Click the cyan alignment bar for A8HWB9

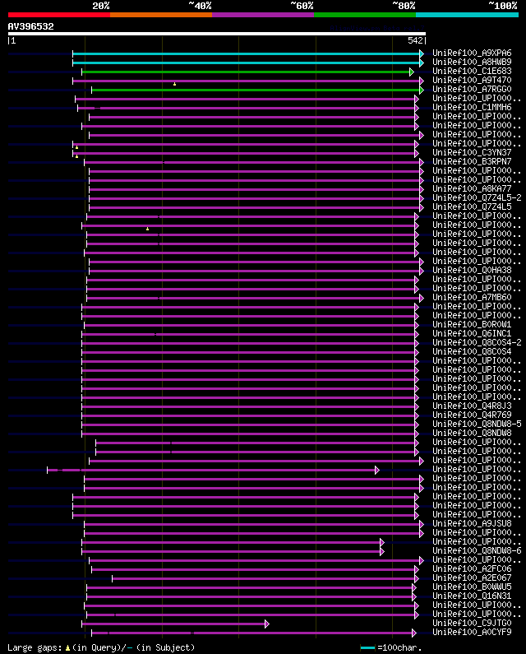(x=247, y=63)
